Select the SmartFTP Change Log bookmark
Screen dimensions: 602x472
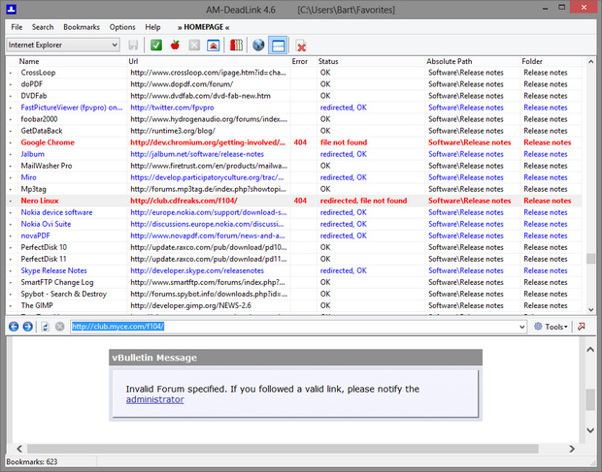tap(57, 282)
